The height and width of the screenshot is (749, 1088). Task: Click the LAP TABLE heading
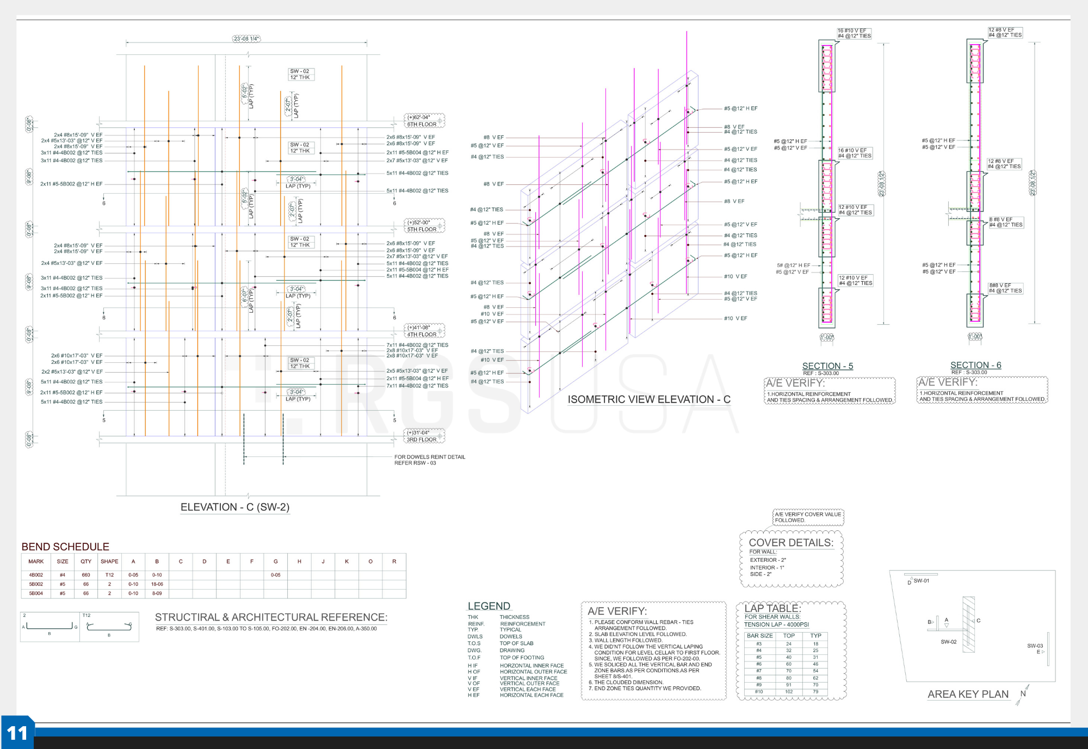pyautogui.click(x=772, y=608)
